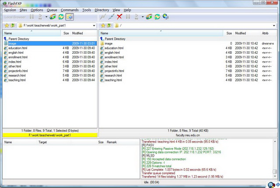Viewport: 280px width, 188px height.
Task: Click the Disconnect plug icon
Action: tap(111, 17)
